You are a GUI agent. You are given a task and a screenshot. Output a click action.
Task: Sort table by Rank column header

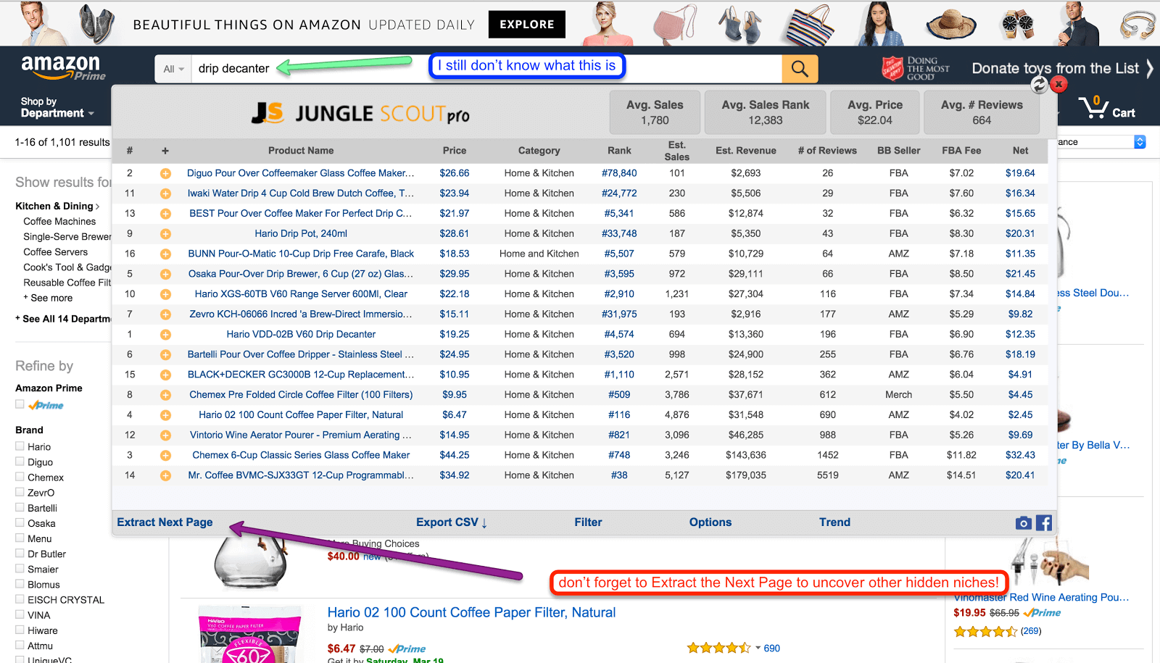tap(619, 151)
